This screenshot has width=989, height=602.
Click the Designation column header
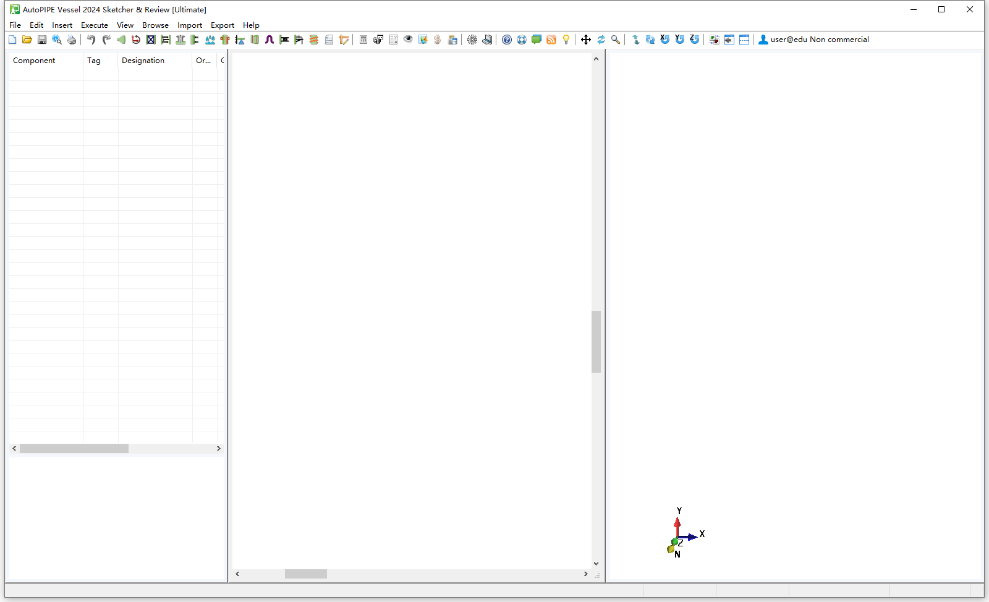155,61
